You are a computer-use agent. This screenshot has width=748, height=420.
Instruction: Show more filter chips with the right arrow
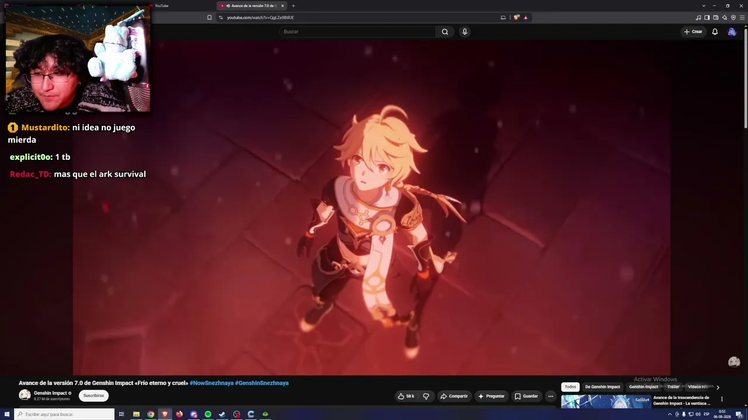(x=718, y=387)
